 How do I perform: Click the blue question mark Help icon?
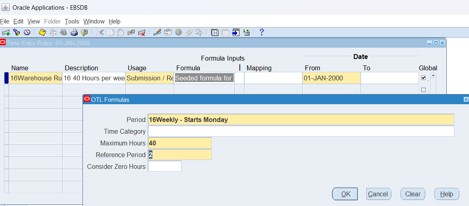pos(261,33)
